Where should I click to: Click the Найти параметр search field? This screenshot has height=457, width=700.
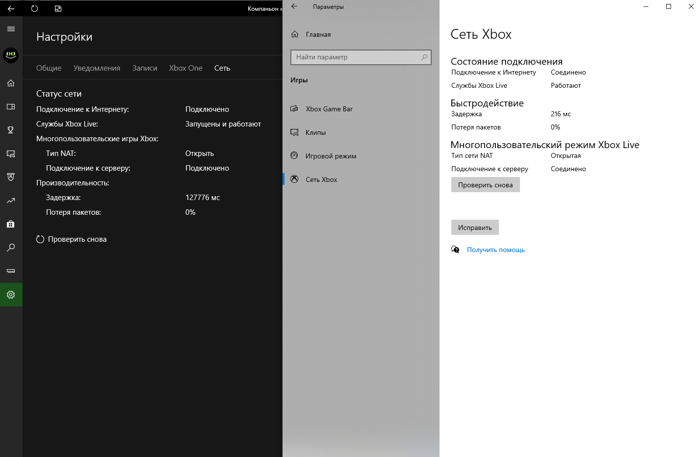[x=361, y=57]
